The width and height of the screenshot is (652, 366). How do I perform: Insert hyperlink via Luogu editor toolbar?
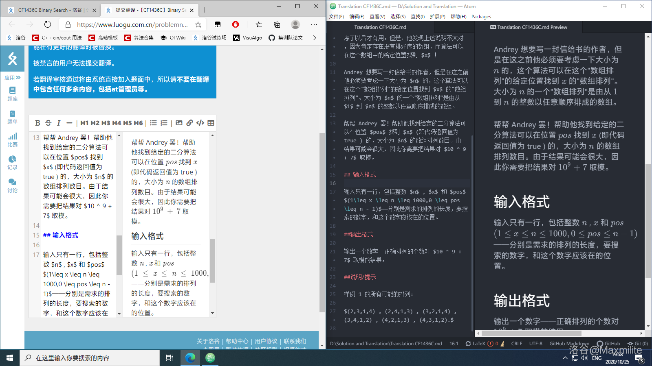click(189, 123)
